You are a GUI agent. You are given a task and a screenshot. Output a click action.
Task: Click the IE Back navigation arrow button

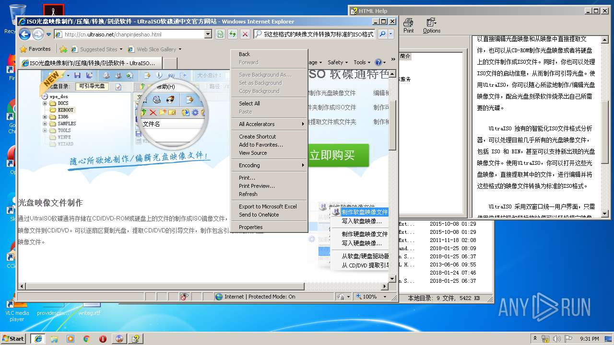point(25,34)
